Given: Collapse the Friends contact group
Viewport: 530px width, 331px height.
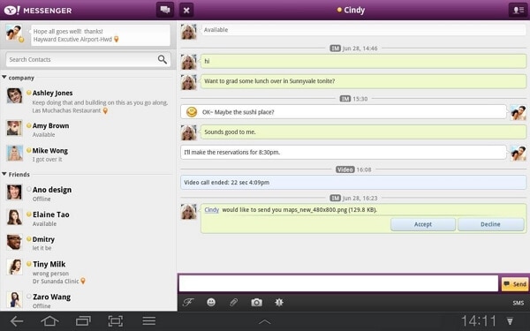Looking at the screenshot, I should click(4, 174).
